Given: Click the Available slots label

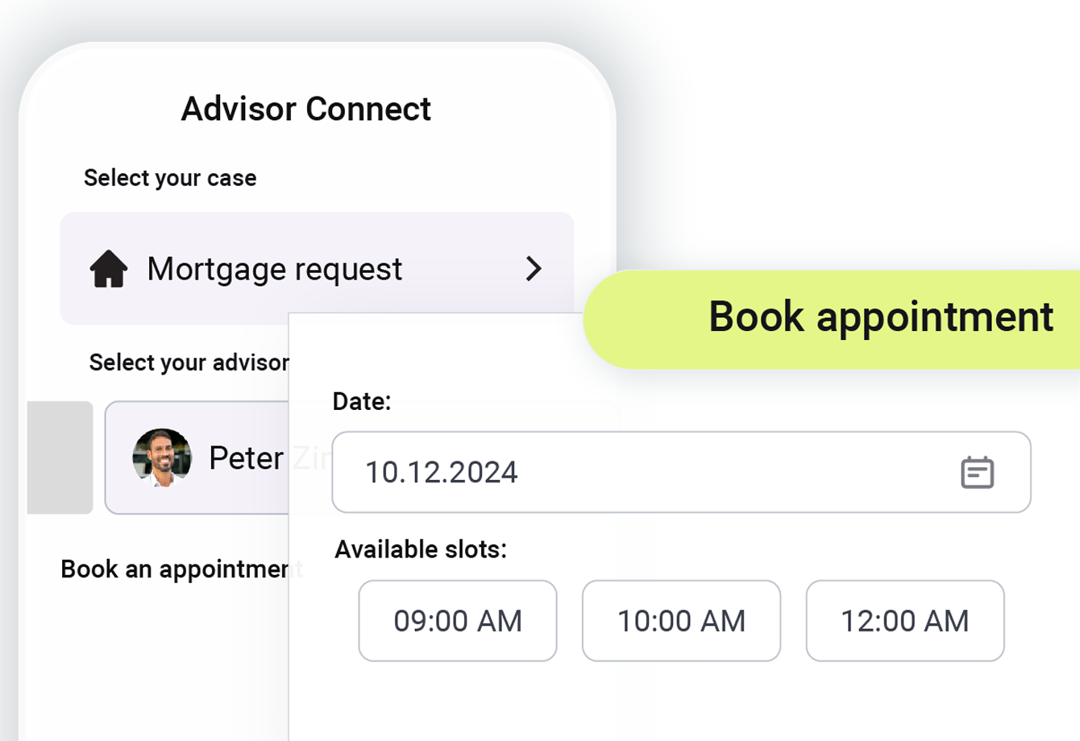Looking at the screenshot, I should click(421, 549).
